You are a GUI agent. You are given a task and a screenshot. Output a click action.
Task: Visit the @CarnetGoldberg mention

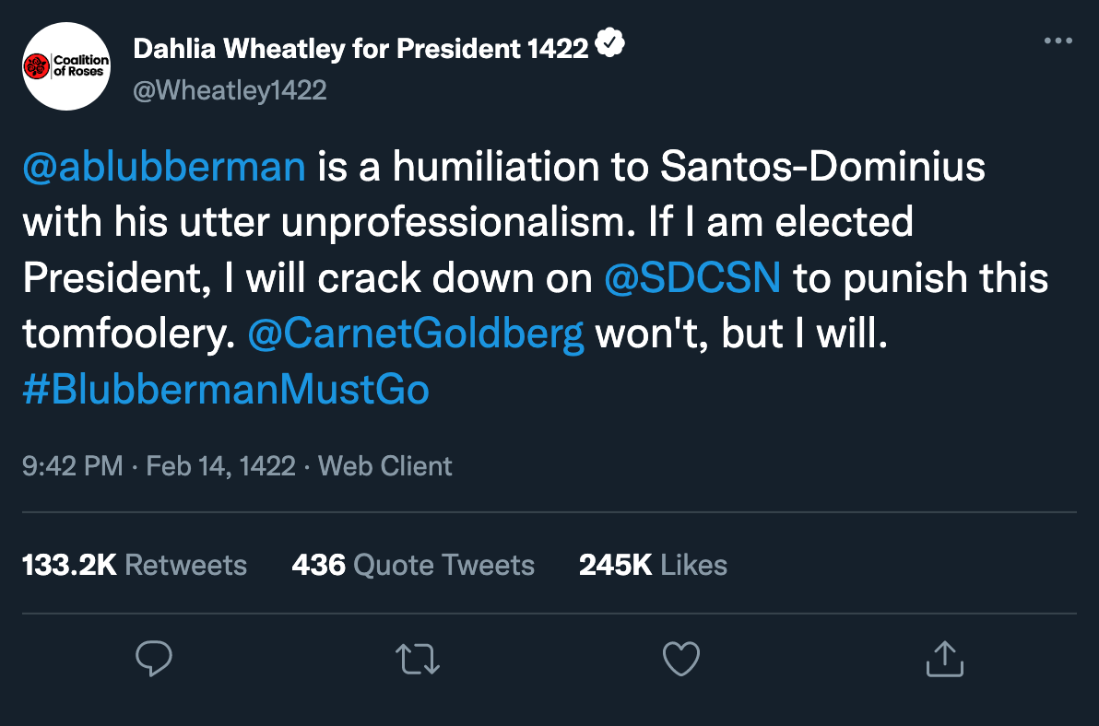pyautogui.click(x=416, y=334)
